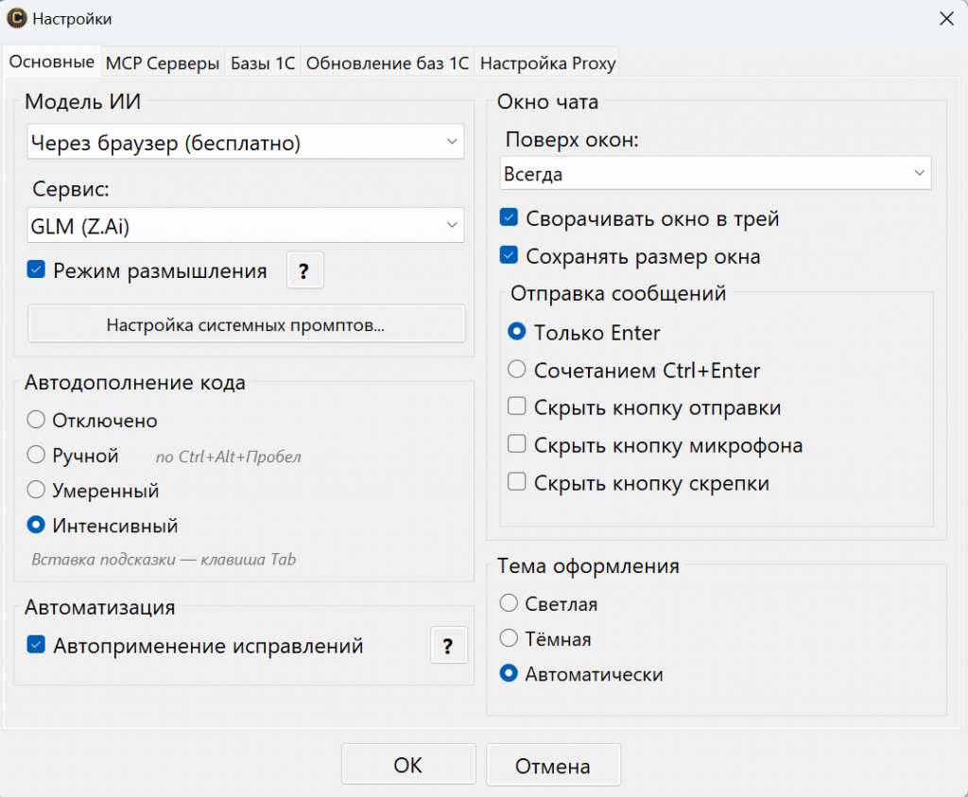Screen dimensions: 968x797
Task: Close the Настройки window
Action: point(946,19)
